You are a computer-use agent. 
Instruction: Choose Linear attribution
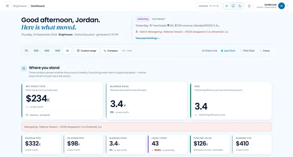[265, 51]
